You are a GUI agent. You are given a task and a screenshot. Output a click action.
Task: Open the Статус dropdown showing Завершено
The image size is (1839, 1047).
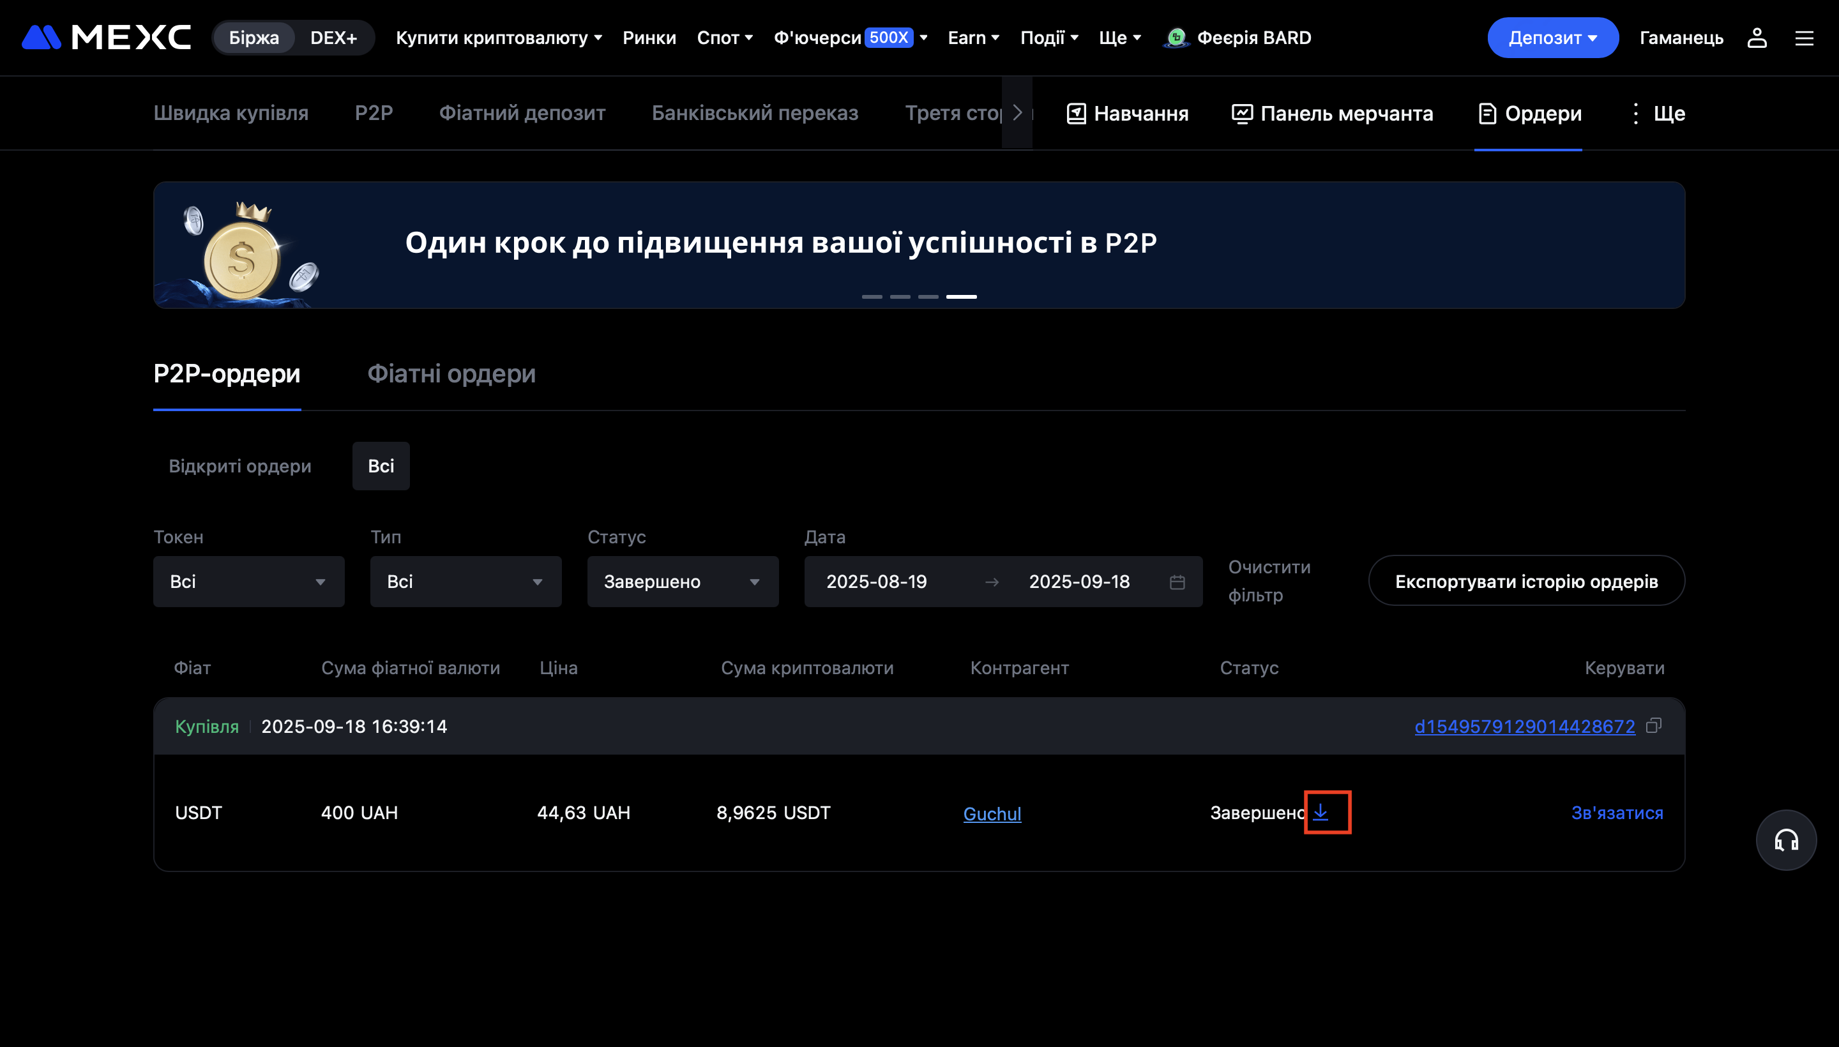coord(682,582)
